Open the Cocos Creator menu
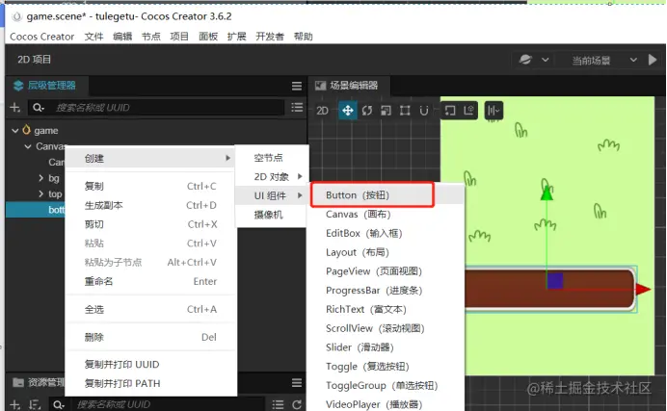667x411 pixels. (x=42, y=37)
